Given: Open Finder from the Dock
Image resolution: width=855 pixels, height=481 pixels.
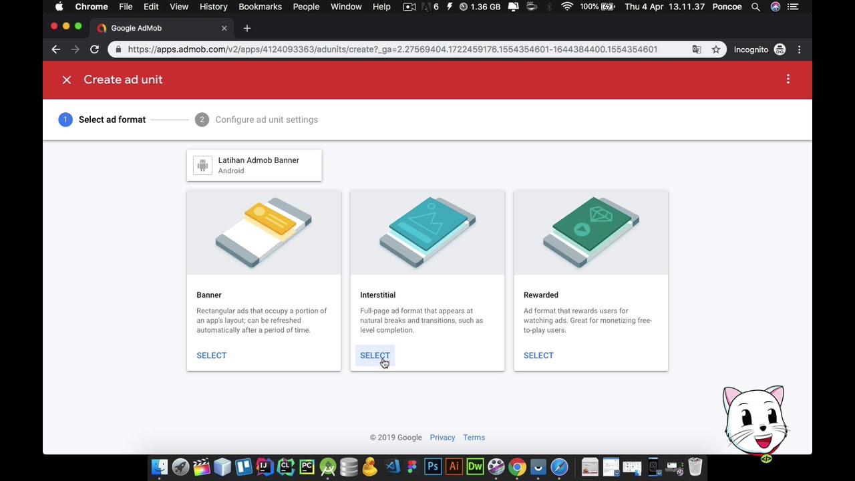Looking at the screenshot, I should coord(160,466).
